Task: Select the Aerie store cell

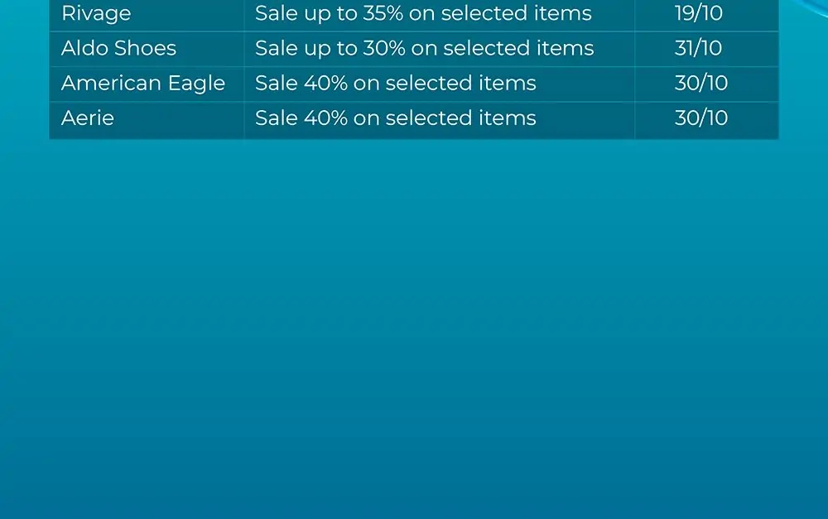Action: (147, 119)
